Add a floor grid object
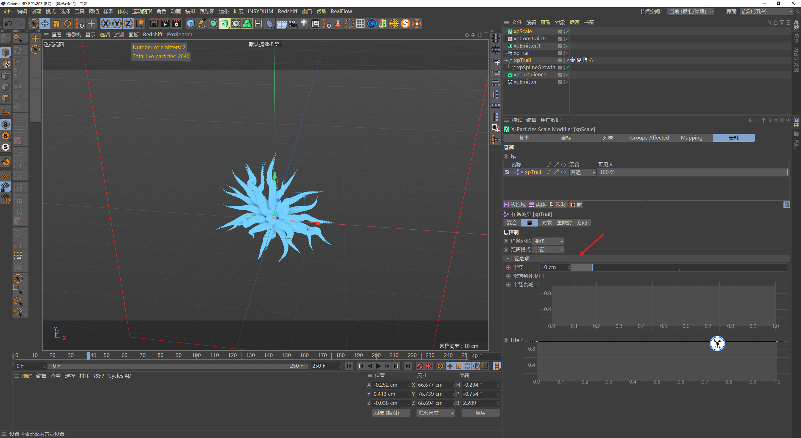Image resolution: width=801 pixels, height=438 pixels. coord(281,24)
